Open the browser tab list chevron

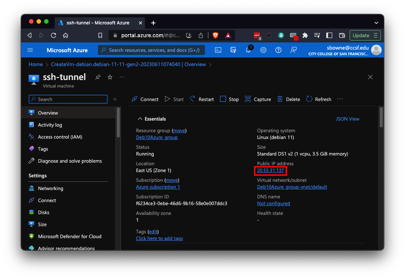tap(376, 23)
